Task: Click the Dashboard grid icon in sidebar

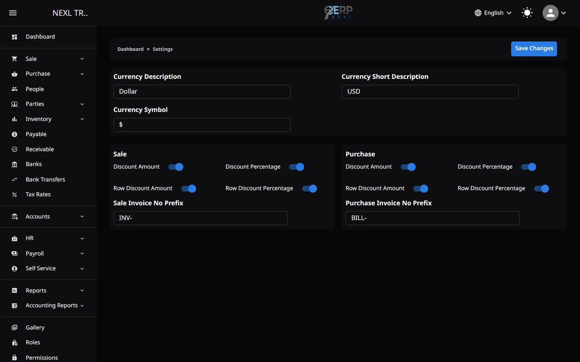Action: 14,37
